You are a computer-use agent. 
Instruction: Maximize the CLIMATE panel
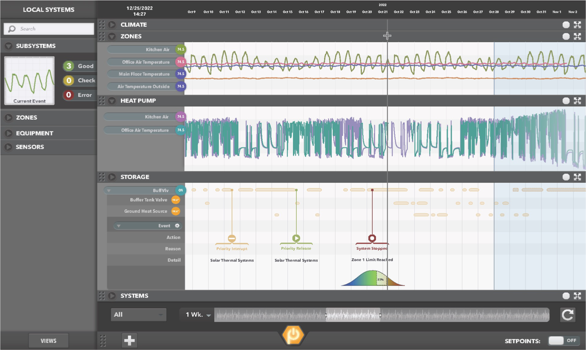pos(577,24)
